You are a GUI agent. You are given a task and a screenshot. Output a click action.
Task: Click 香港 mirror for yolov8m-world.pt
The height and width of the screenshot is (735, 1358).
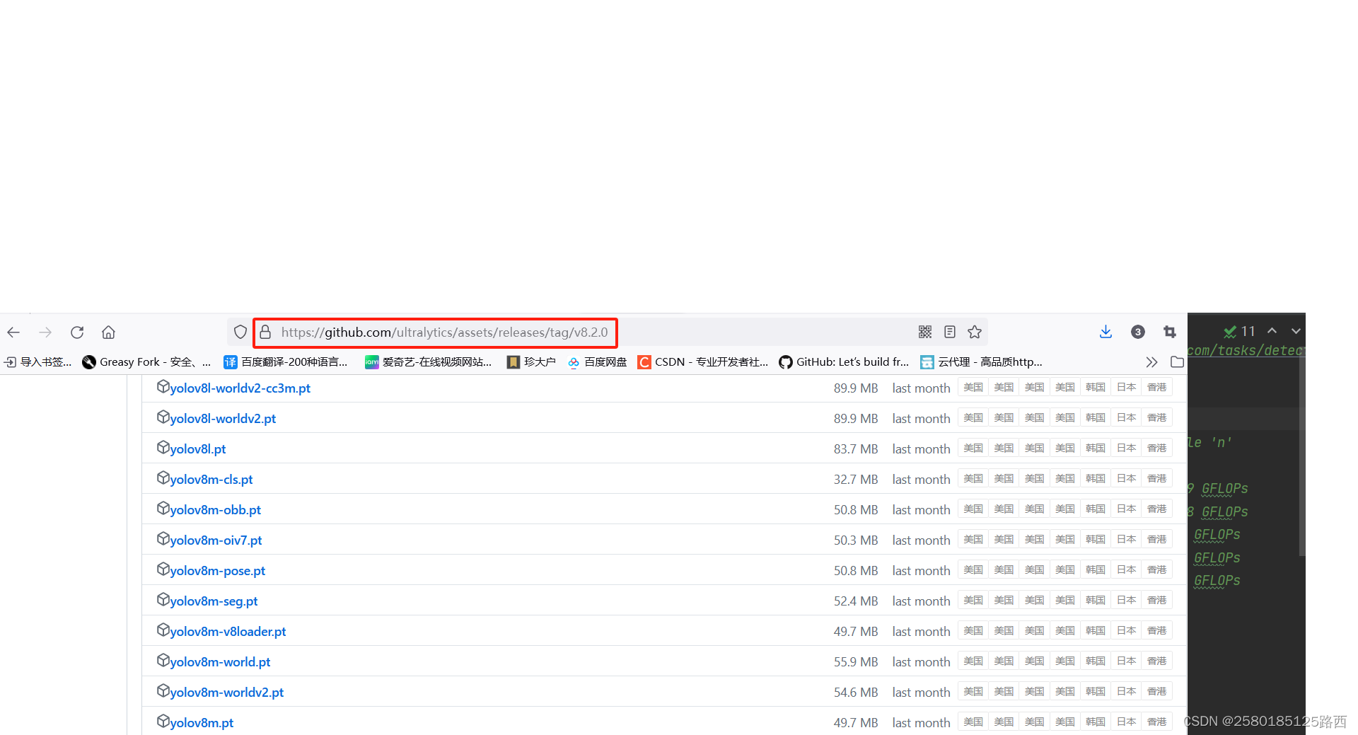click(1157, 661)
